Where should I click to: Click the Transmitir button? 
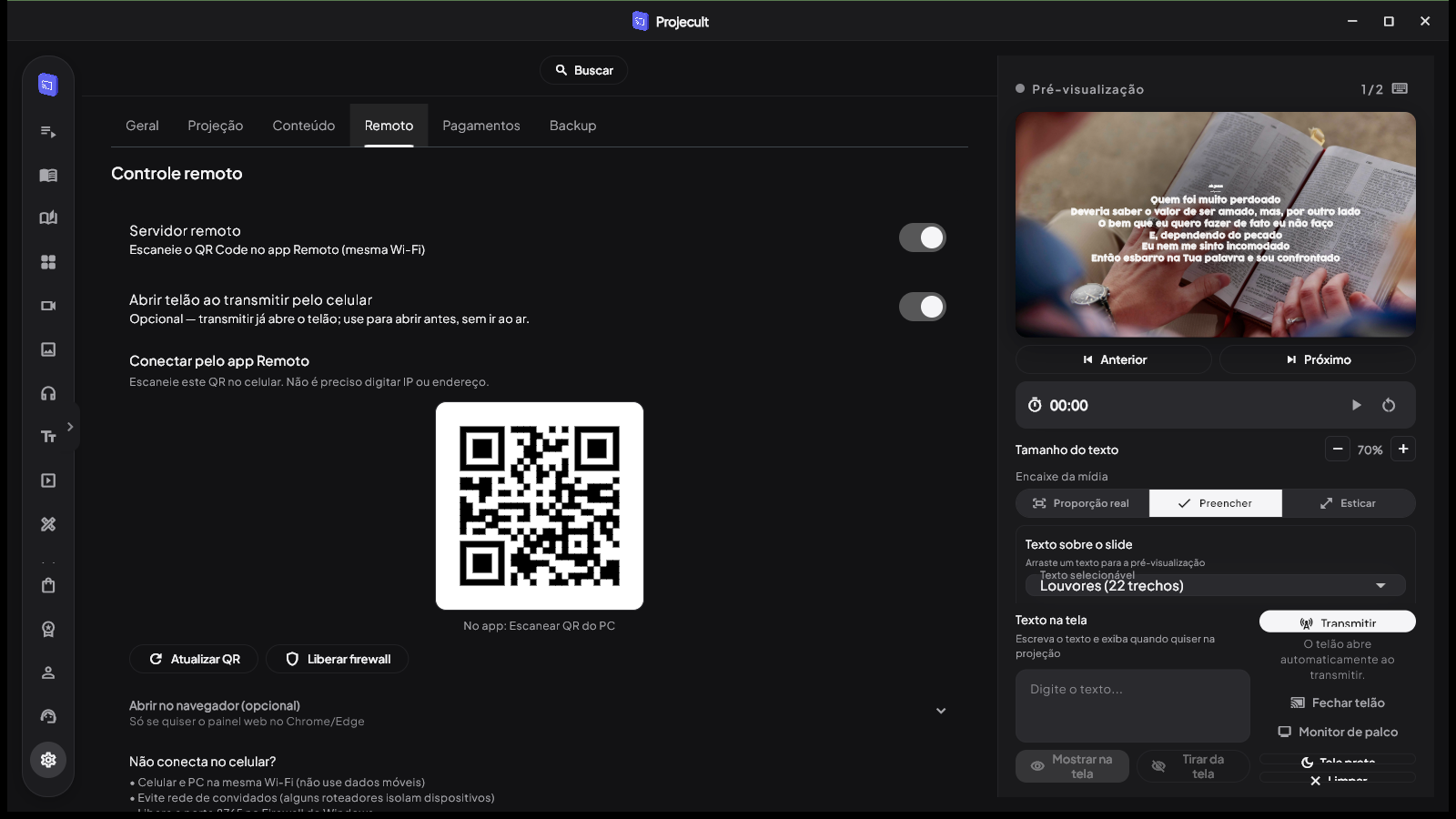[x=1338, y=622]
